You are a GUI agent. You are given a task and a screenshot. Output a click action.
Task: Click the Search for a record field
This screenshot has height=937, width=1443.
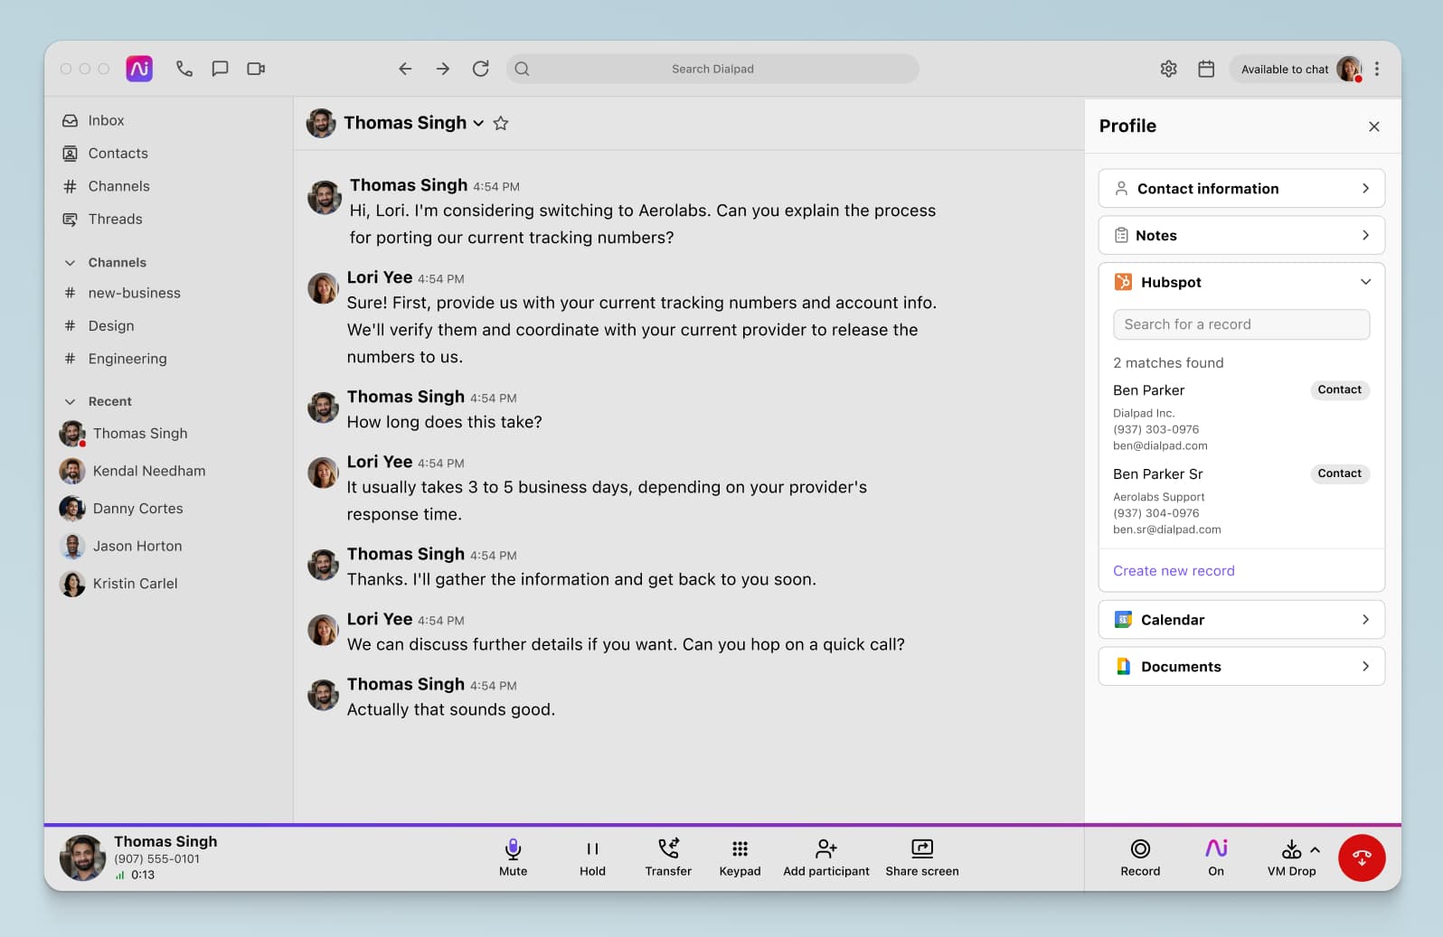tap(1240, 324)
